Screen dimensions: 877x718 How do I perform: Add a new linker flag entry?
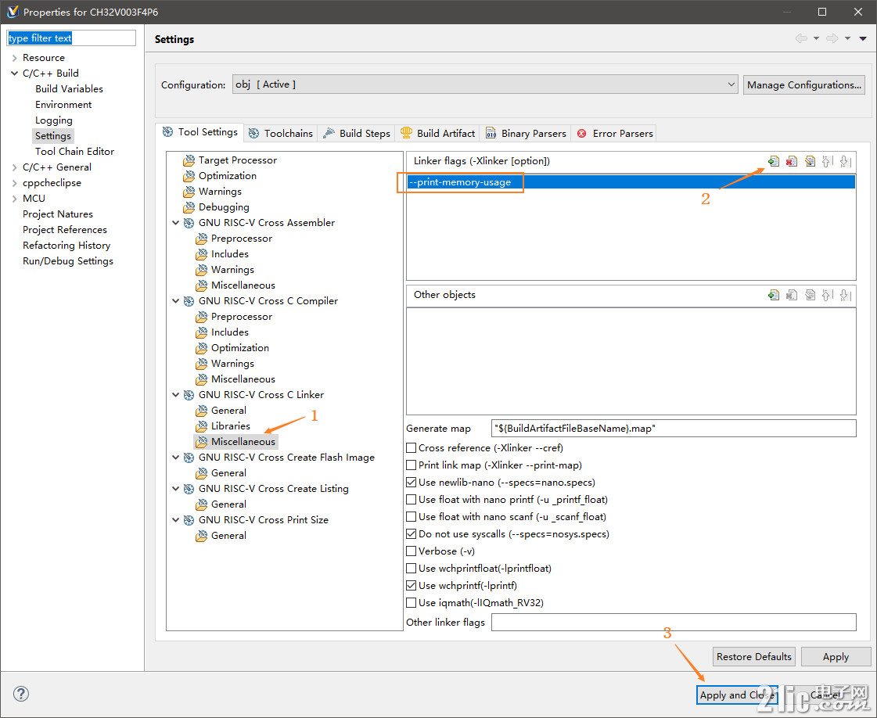coord(774,161)
